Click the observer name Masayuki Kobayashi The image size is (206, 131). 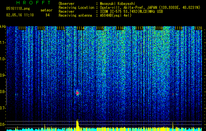click(x=118, y=4)
